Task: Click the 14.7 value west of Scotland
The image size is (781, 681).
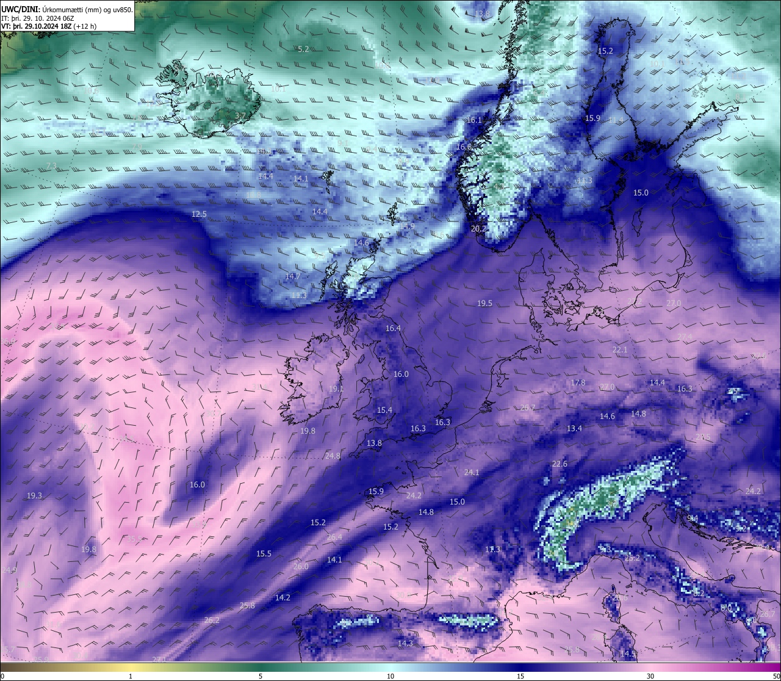Action: pyautogui.click(x=292, y=277)
